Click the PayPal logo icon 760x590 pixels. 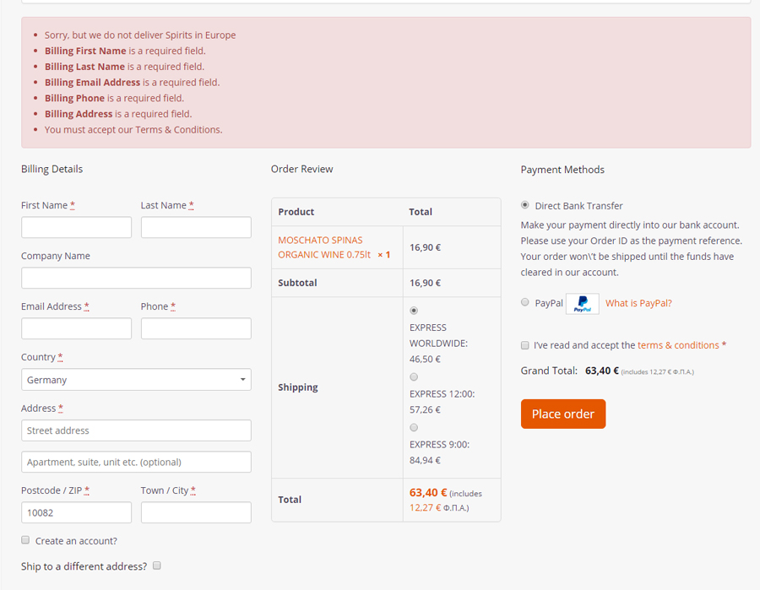coord(582,304)
